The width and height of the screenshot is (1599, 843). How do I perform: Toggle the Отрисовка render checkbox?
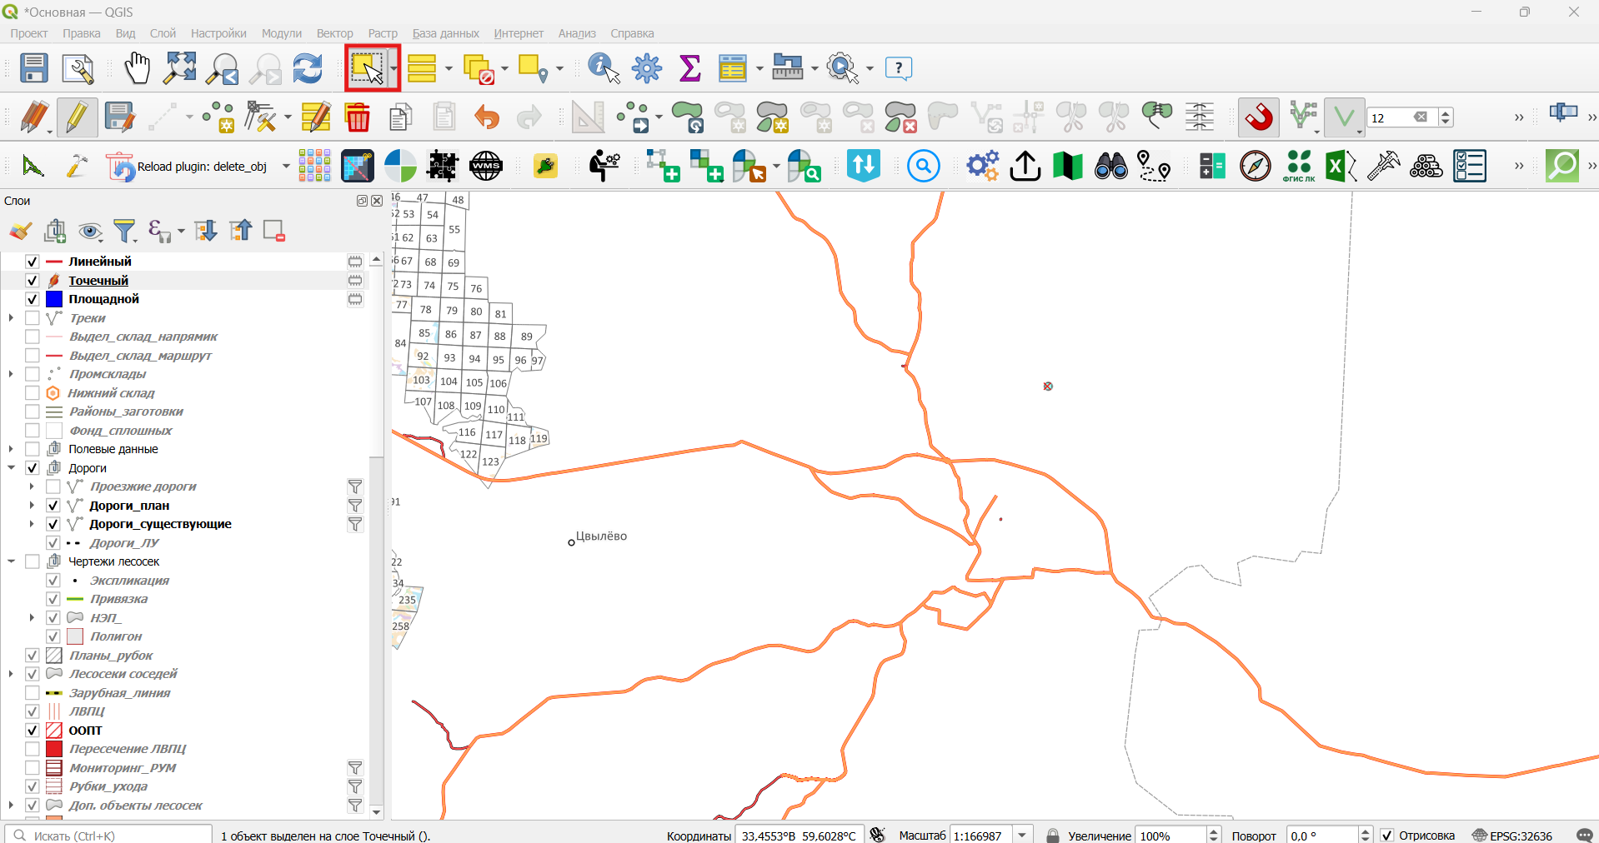tap(1387, 836)
